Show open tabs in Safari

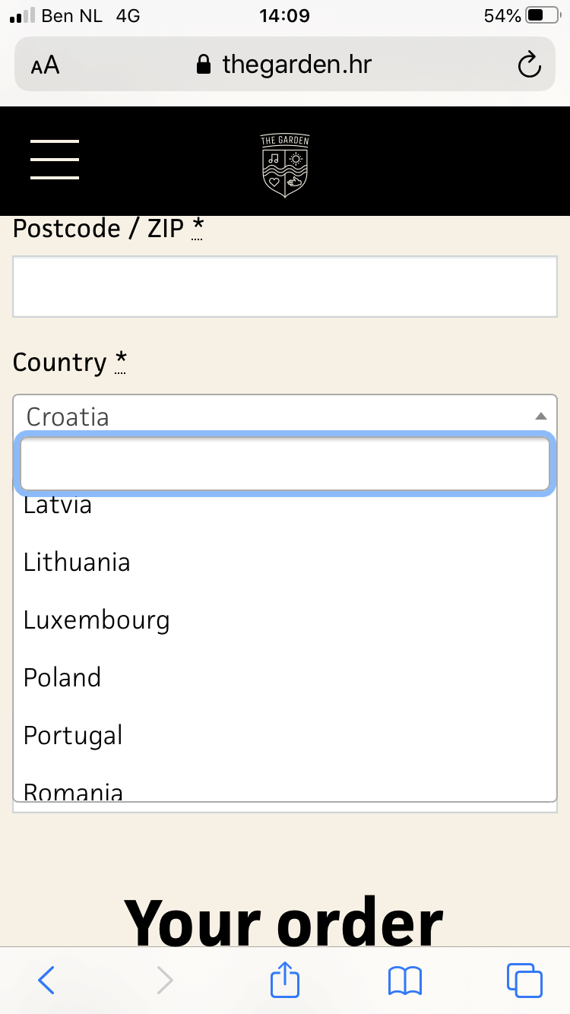click(x=524, y=981)
